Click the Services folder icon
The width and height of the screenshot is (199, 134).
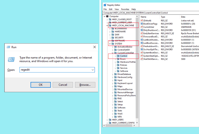point(118,68)
